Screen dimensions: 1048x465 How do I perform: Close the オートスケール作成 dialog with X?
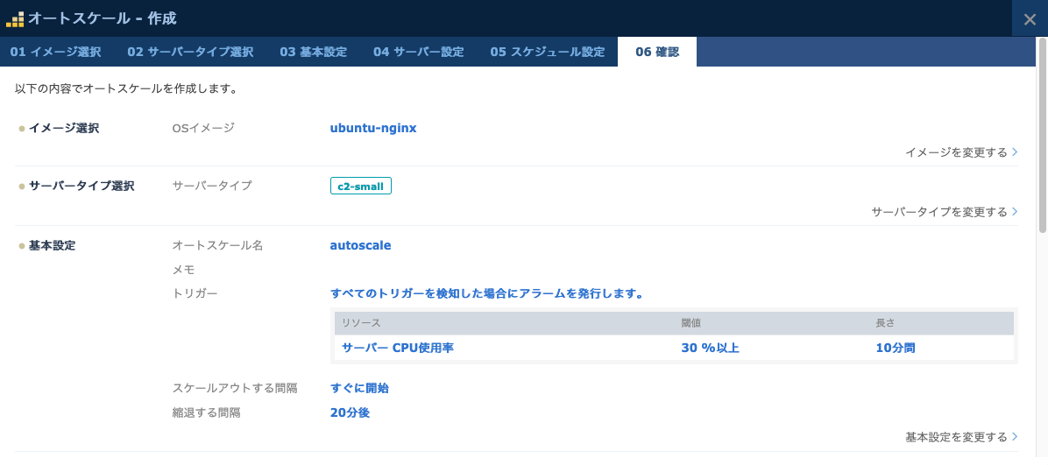click(1030, 19)
